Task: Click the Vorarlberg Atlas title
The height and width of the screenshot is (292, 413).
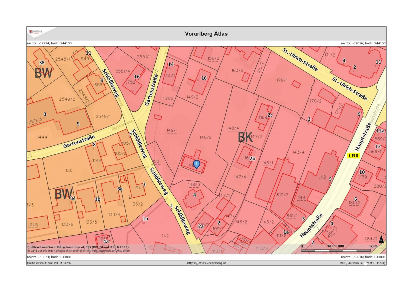Action: (x=206, y=34)
